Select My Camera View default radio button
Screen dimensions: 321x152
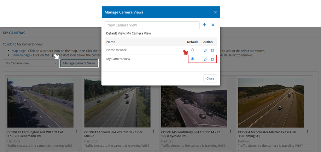(x=192, y=59)
